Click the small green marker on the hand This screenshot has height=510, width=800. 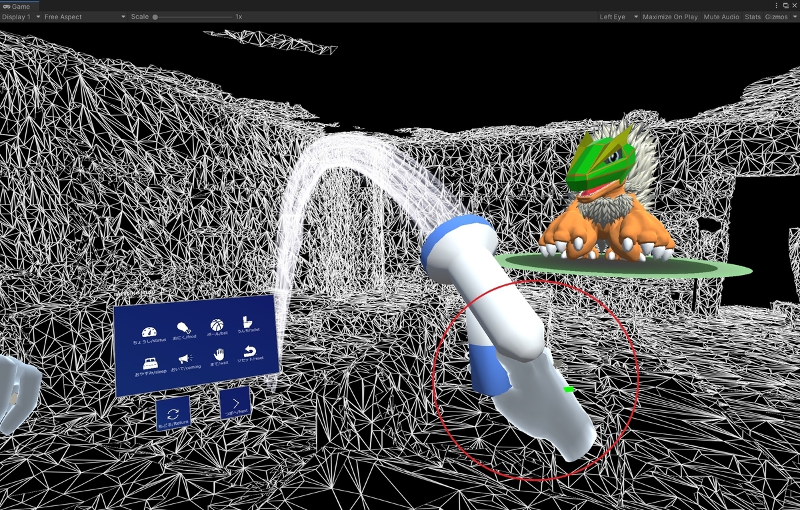pyautogui.click(x=569, y=389)
